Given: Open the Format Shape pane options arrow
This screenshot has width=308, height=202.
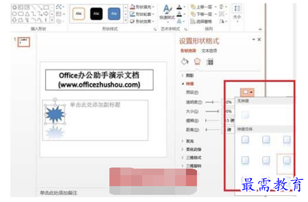Looking at the screenshot, I should click(x=253, y=40).
